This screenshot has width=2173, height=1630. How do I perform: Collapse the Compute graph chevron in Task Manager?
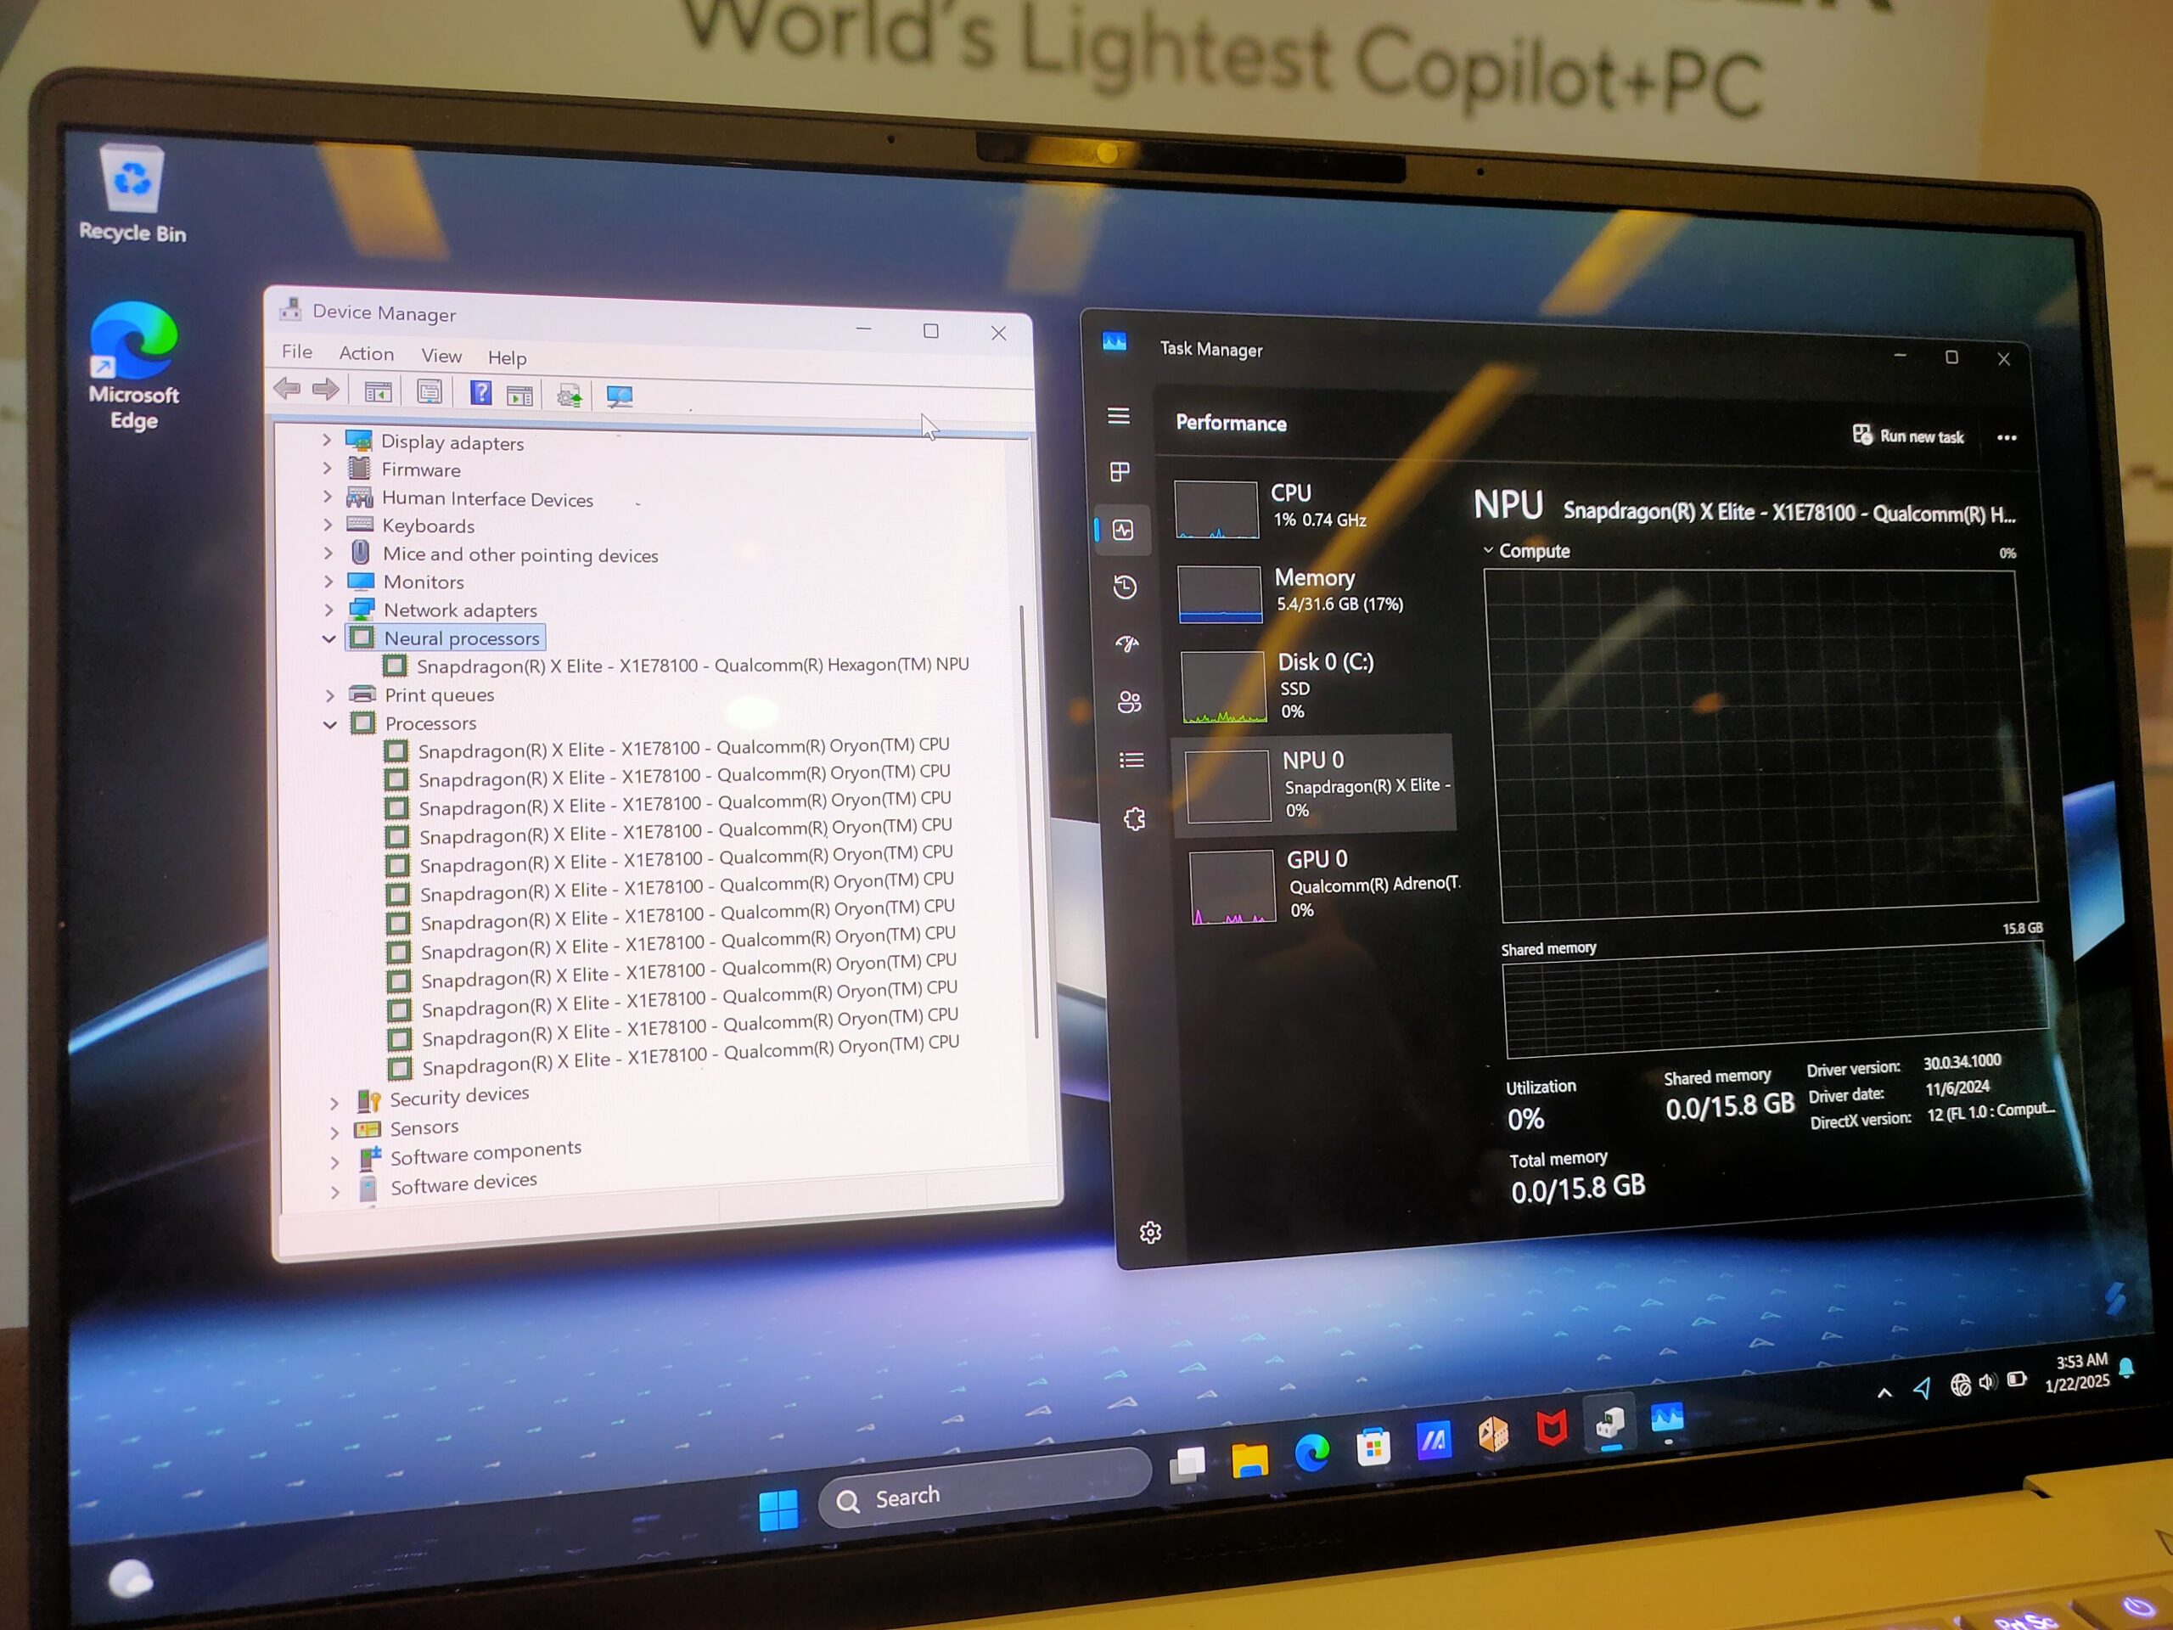click(1488, 550)
